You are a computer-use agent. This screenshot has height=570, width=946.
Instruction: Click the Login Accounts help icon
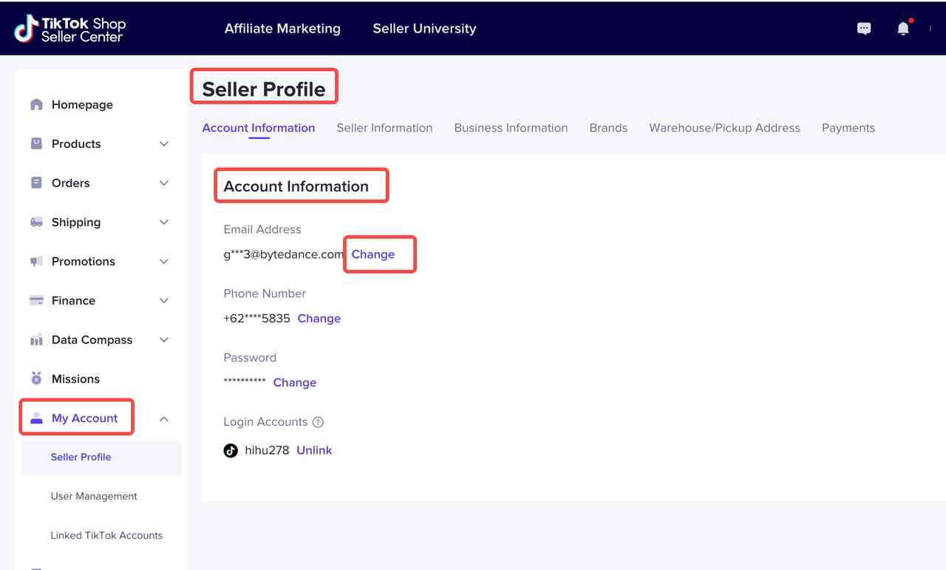(x=318, y=422)
